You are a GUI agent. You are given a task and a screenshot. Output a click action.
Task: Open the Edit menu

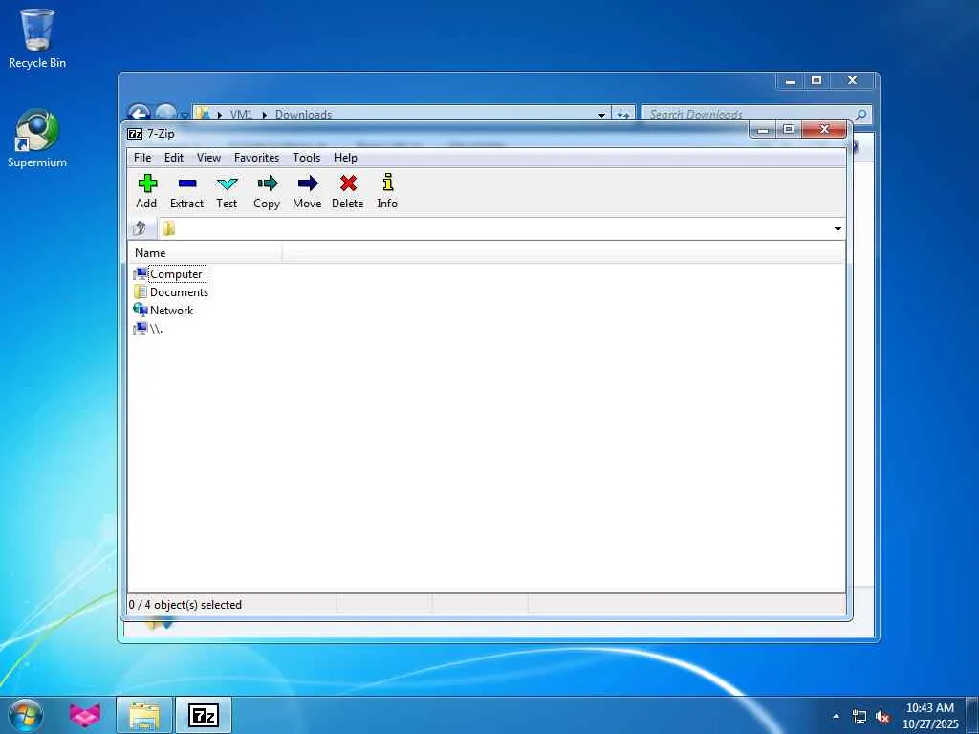174,158
